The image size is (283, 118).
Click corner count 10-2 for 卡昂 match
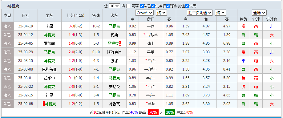[x=96, y=26]
